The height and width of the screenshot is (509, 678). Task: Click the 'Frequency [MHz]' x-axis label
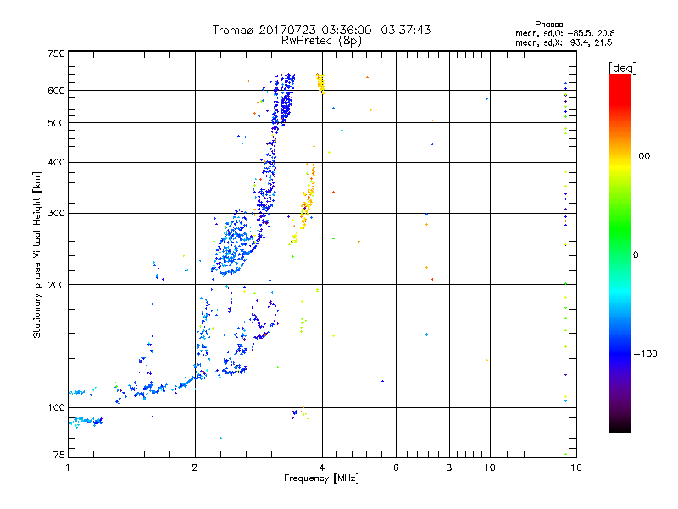(x=321, y=478)
